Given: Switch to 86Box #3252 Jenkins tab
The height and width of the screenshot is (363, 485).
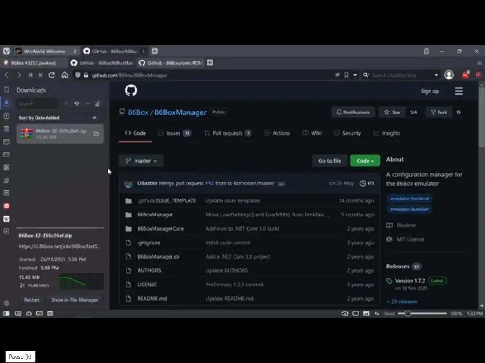Looking at the screenshot, I should (x=34, y=63).
